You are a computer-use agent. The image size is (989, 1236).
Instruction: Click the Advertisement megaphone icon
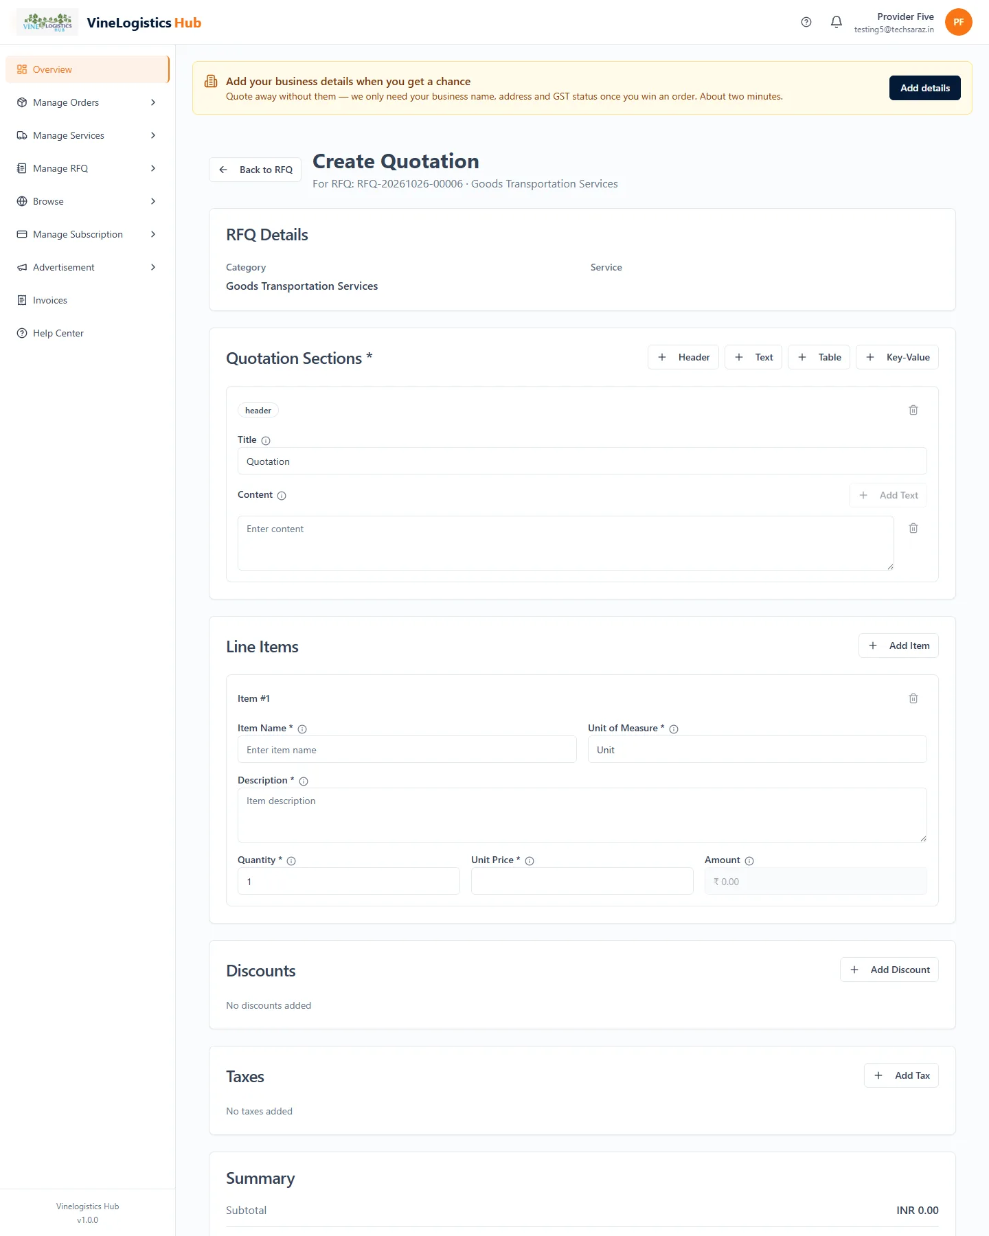point(22,267)
